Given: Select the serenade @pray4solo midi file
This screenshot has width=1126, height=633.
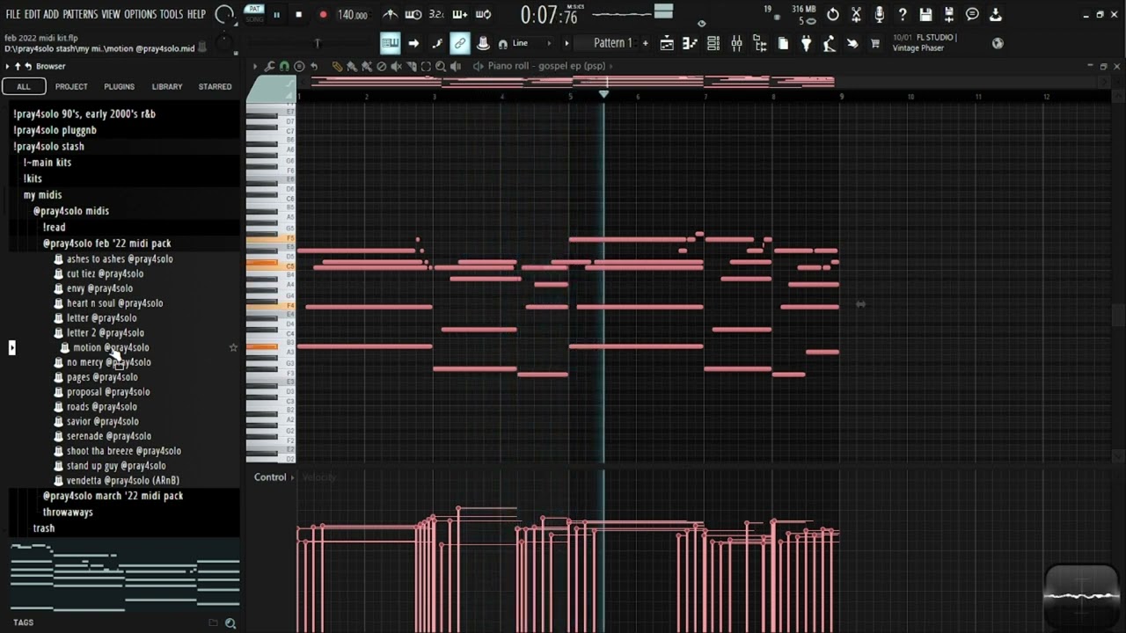Looking at the screenshot, I should 108,436.
